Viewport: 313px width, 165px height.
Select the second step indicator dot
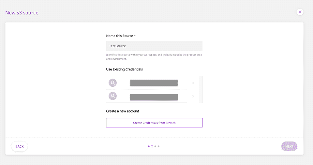pos(152,146)
